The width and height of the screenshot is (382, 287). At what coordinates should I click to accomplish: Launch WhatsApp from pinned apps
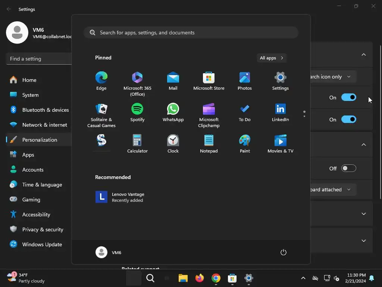(x=173, y=113)
